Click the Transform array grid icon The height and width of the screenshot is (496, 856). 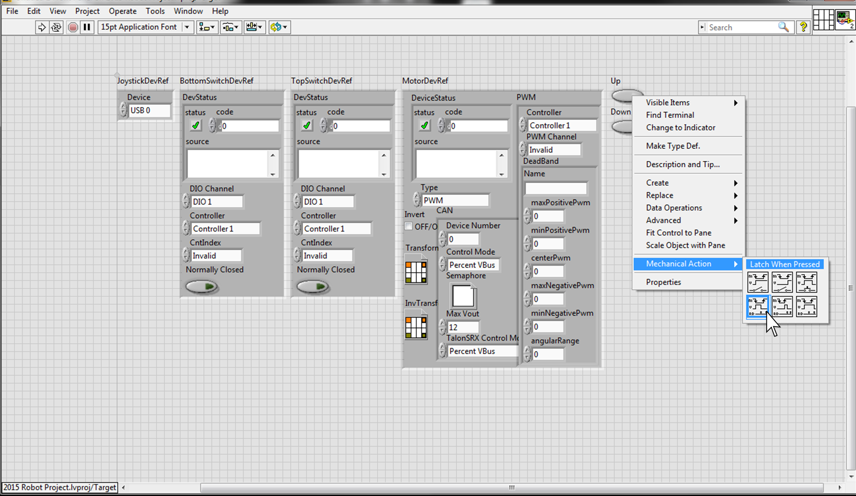(x=416, y=272)
